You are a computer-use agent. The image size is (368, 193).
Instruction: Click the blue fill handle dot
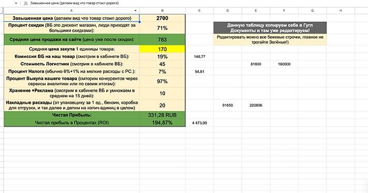139,22
